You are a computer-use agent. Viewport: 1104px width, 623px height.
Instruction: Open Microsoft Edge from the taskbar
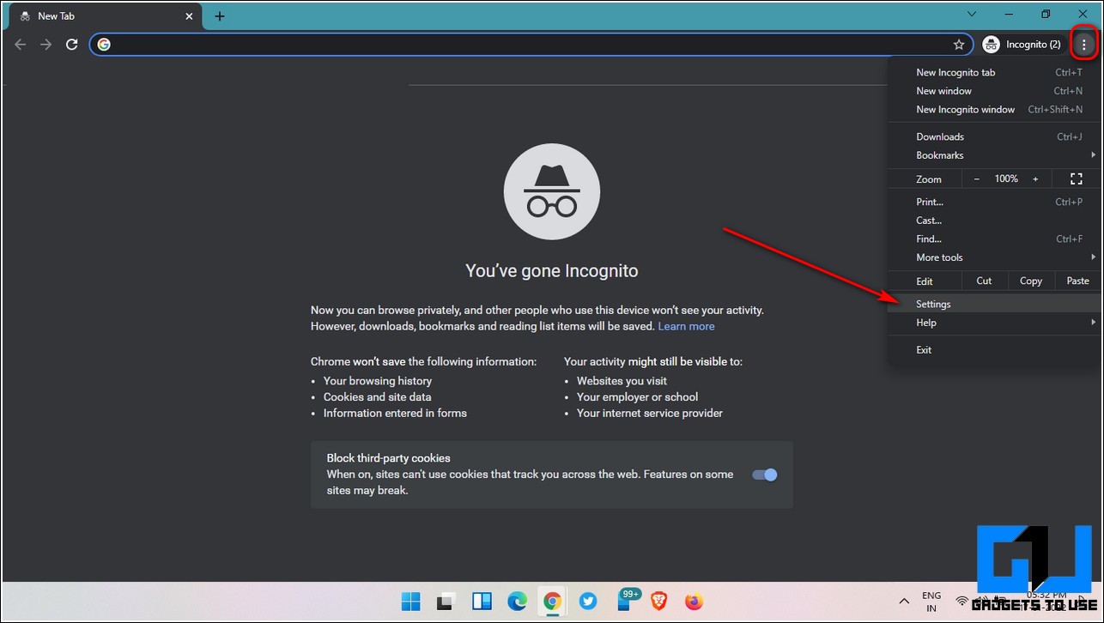[517, 601]
